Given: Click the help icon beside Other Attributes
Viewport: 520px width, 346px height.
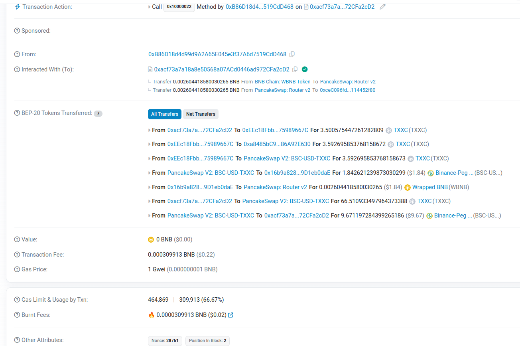Looking at the screenshot, I should click(17, 340).
